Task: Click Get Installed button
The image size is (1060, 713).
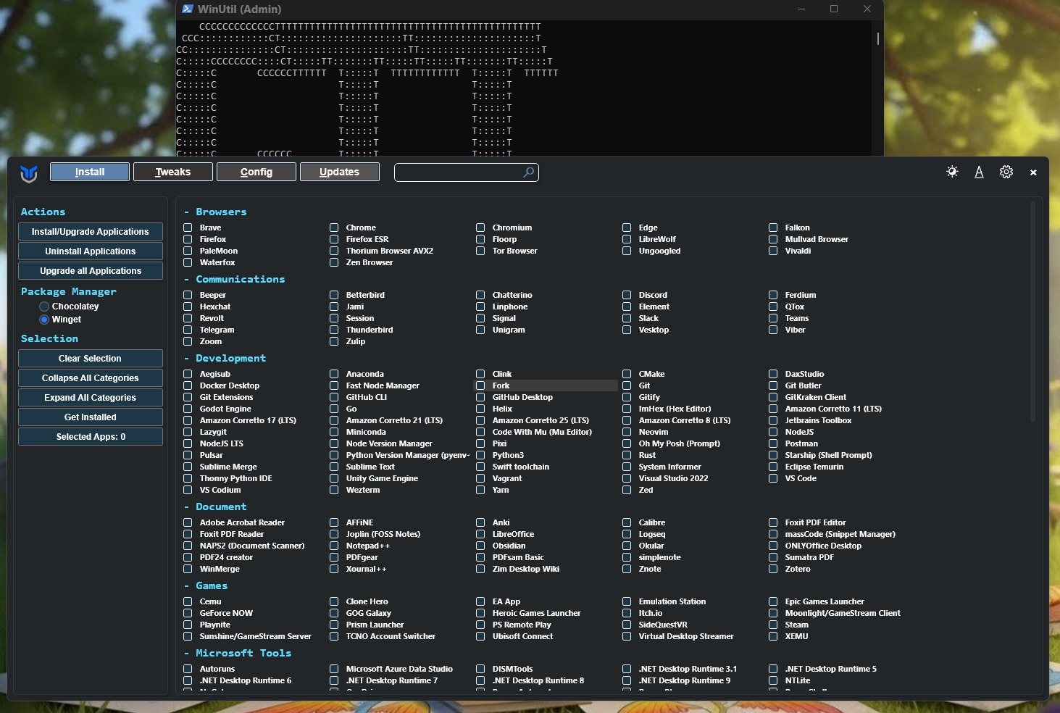Action: click(91, 417)
